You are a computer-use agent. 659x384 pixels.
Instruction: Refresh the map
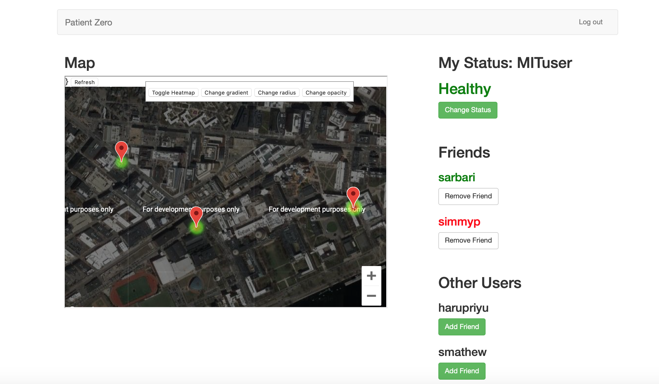coord(84,82)
